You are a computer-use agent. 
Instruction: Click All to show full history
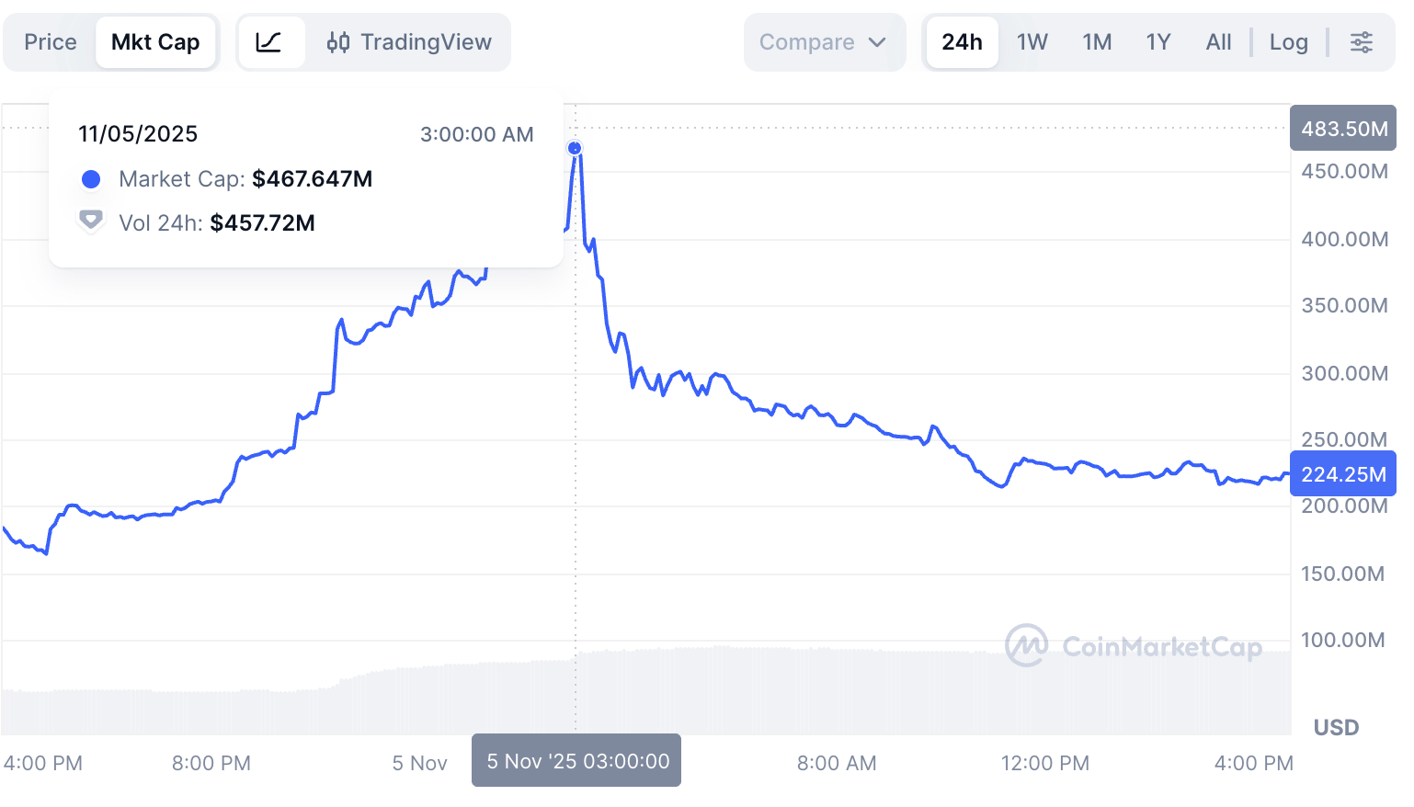coord(1218,41)
